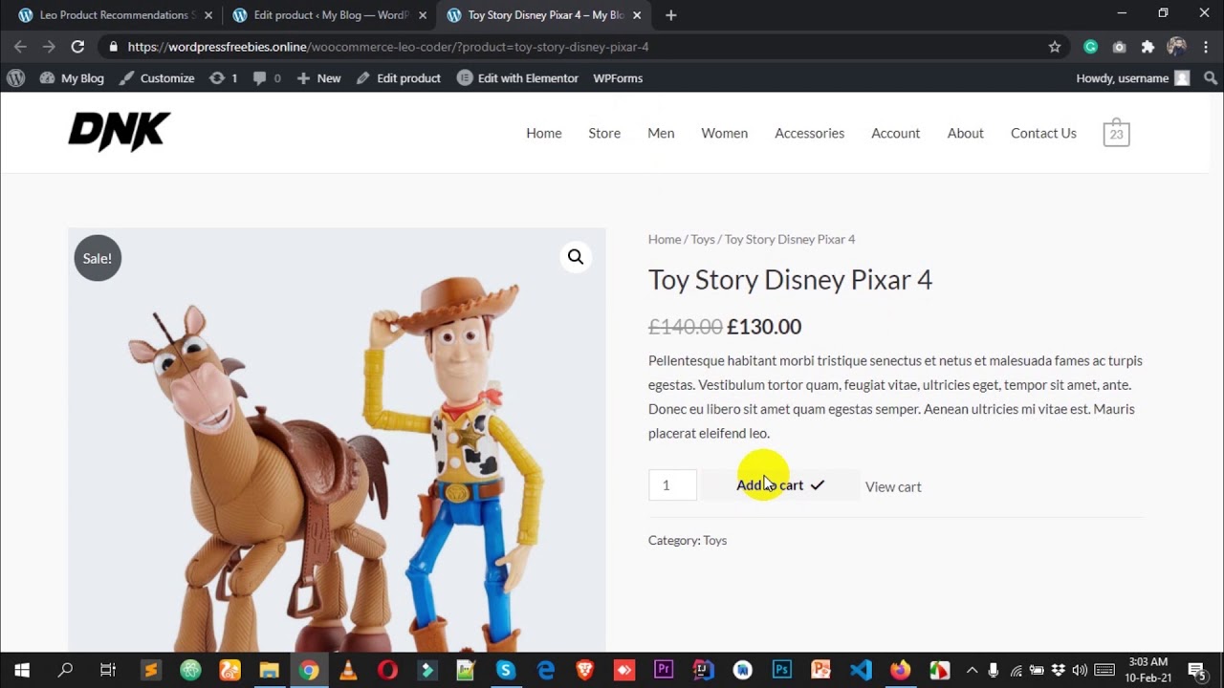Click the £130.00 sale price

764,327
